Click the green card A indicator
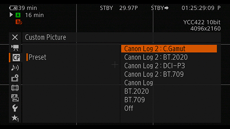Image resolution: width=230 pixels, height=129 pixels. (x=18, y=15)
